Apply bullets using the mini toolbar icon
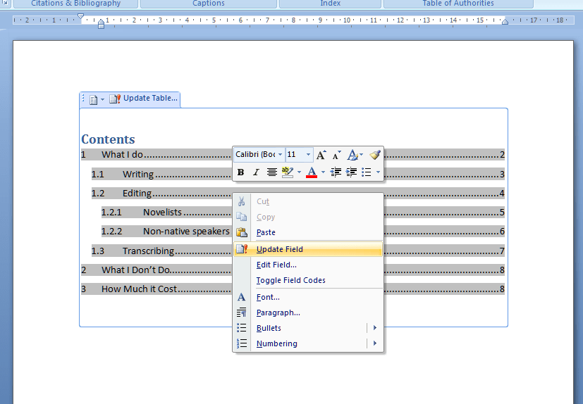Screen dimensions: 583x404 (x=367, y=172)
